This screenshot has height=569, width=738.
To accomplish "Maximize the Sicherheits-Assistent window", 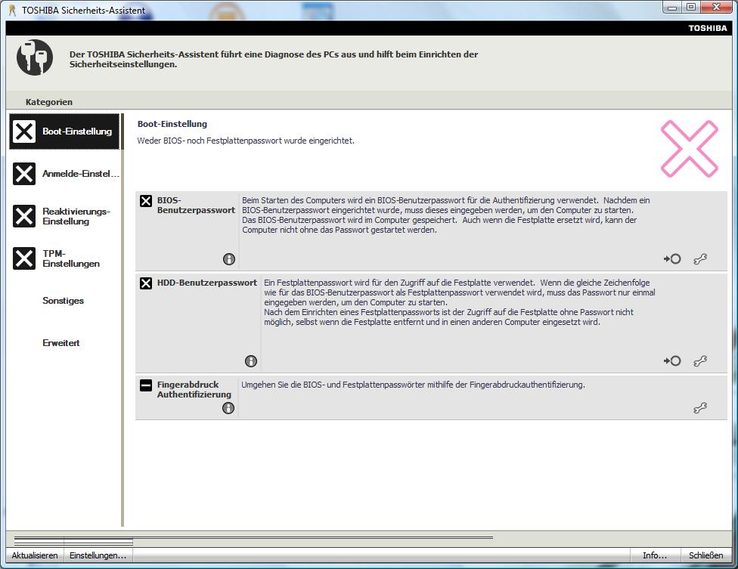I will tap(691, 8).
